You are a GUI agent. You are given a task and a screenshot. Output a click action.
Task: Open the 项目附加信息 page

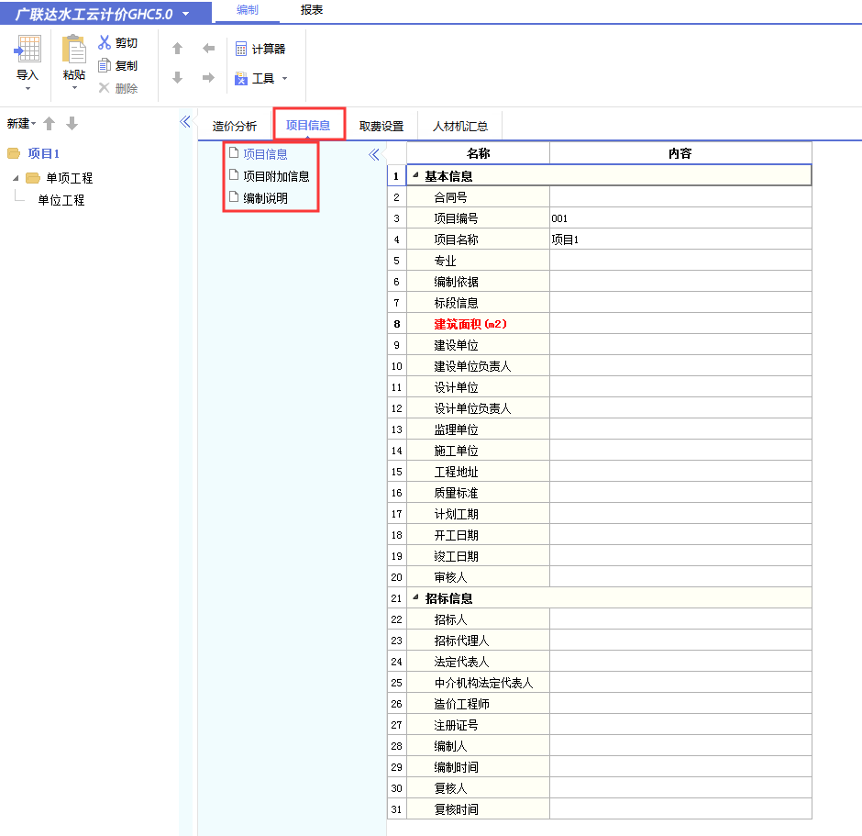point(277,176)
